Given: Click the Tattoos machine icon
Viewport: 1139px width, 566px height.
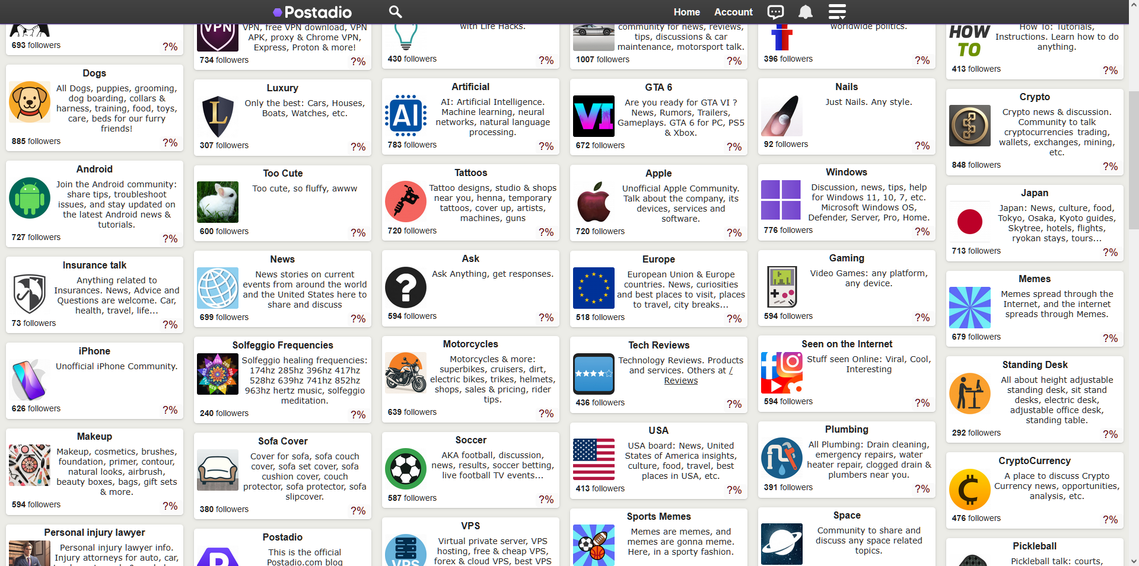Looking at the screenshot, I should click(406, 202).
